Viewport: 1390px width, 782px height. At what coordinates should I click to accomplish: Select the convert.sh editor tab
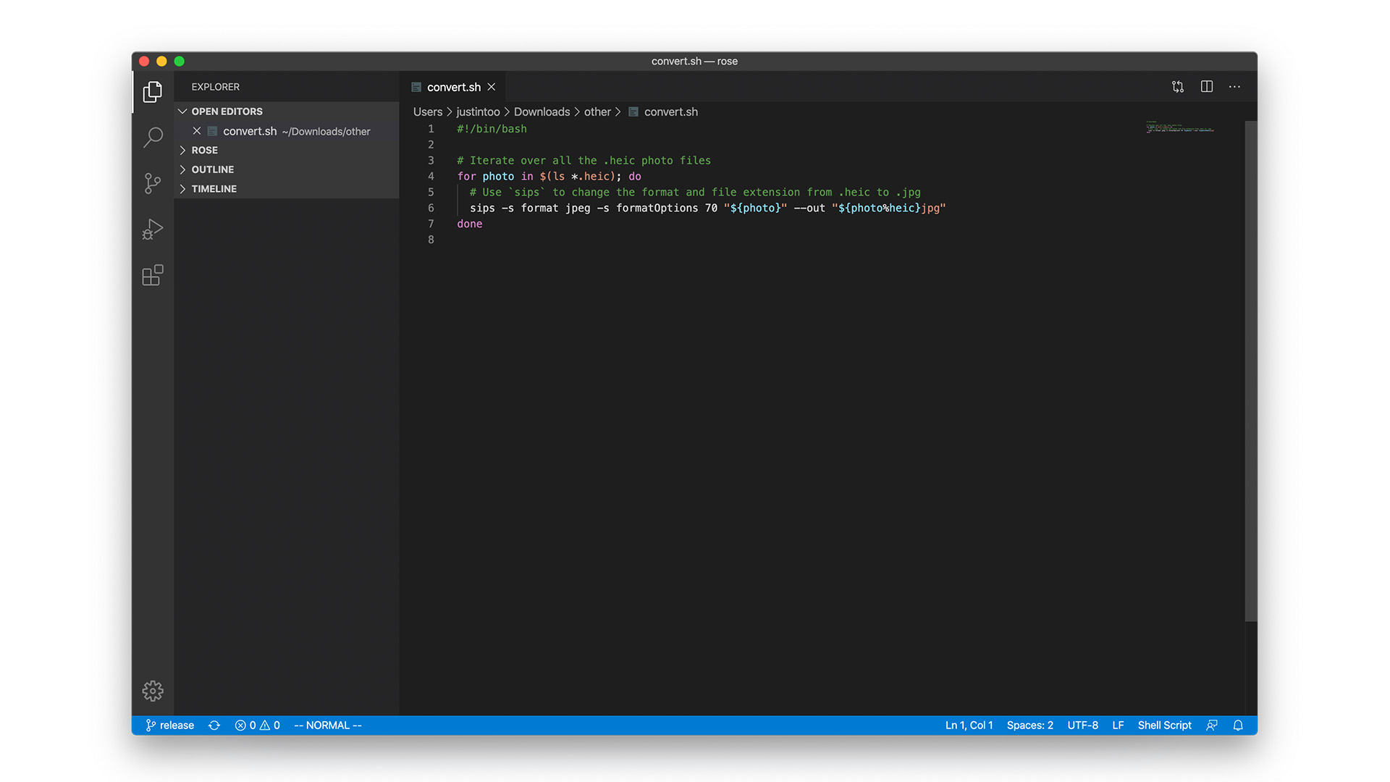click(x=453, y=87)
